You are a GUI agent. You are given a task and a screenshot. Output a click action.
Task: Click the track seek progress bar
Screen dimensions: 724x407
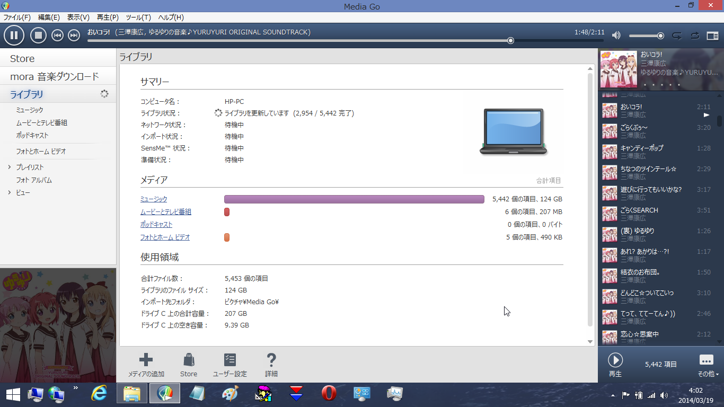[x=346, y=40]
